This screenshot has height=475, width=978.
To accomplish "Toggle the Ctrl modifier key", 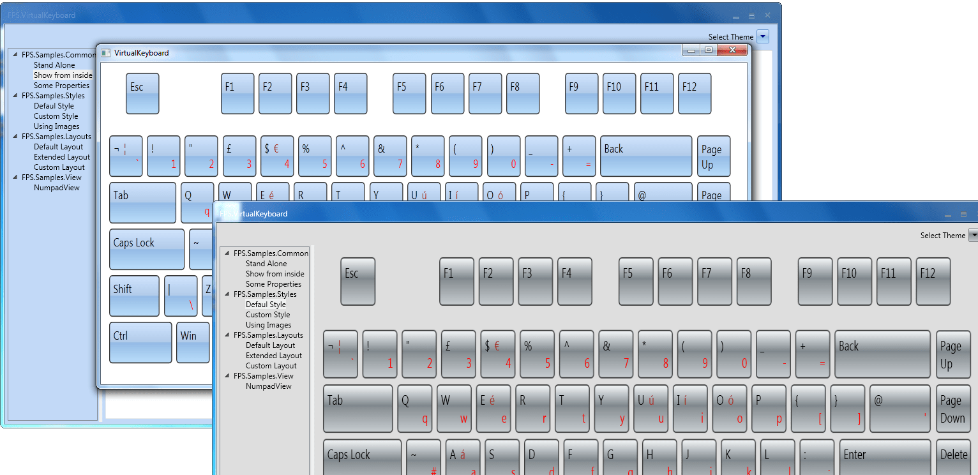I will [140, 343].
